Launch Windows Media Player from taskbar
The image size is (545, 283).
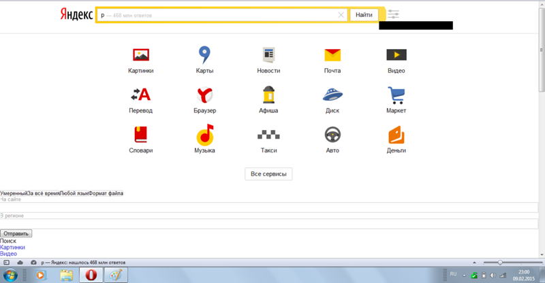tap(40, 276)
